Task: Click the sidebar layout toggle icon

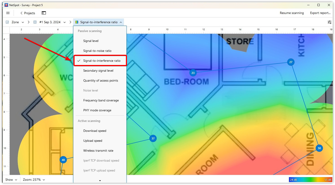Action: click(43, 13)
